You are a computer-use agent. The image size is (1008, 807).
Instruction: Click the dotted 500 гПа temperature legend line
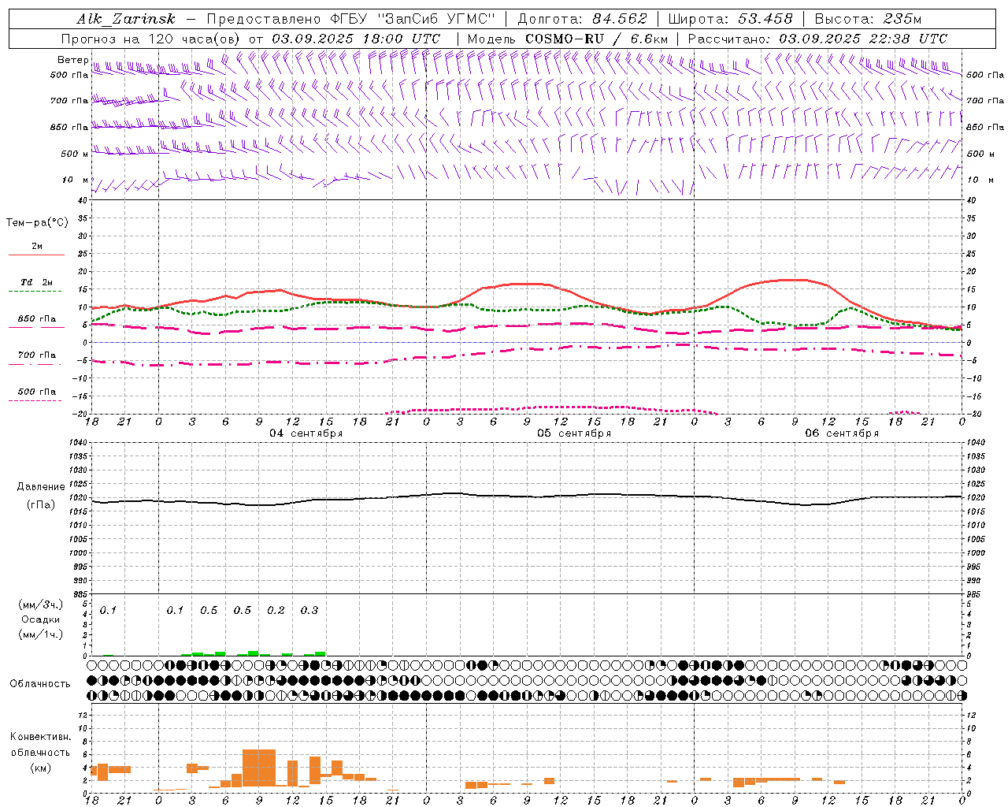36,400
